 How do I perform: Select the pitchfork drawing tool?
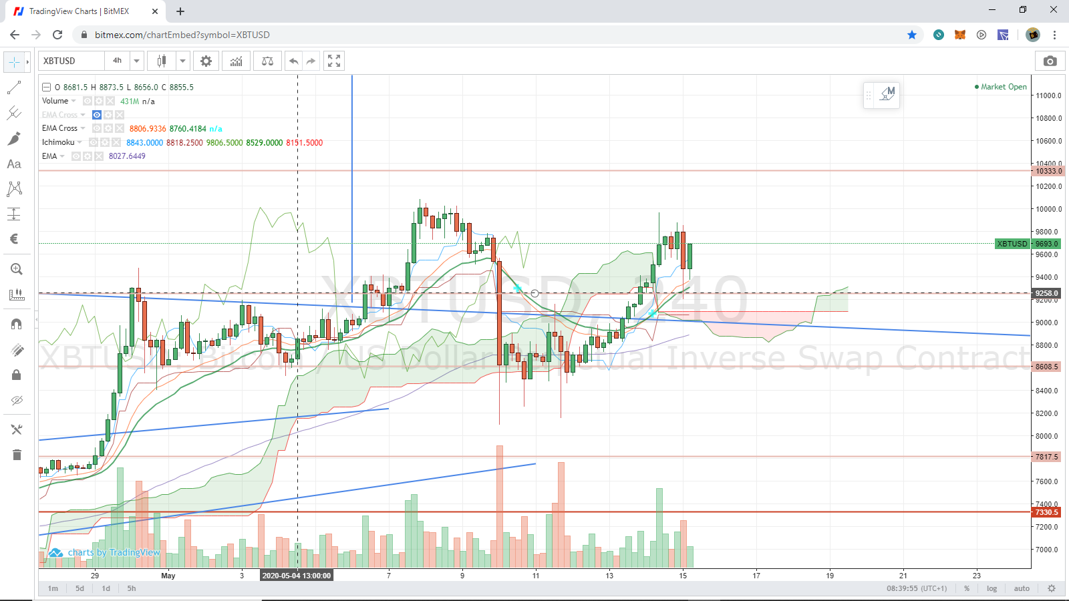coord(14,113)
